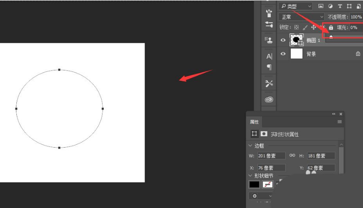The image size is (363, 208).
Task: Click the ellipse left anchor point
Action: [16, 109]
